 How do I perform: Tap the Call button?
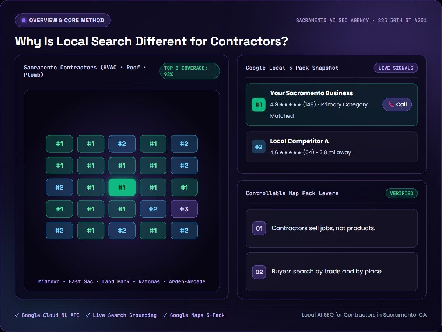[x=397, y=104]
